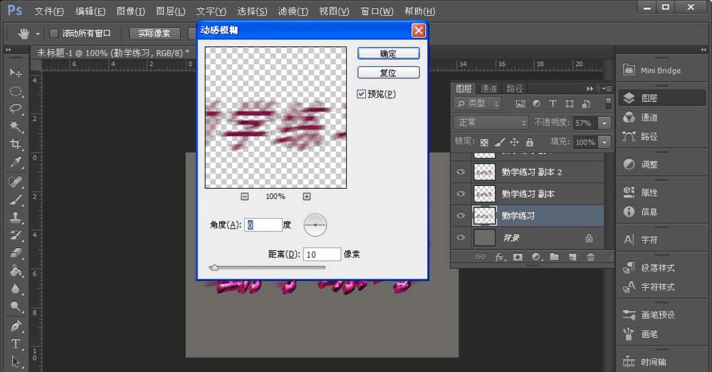This screenshot has height=372, width=712.
Task: Select the Crop tool
Action: (16, 144)
